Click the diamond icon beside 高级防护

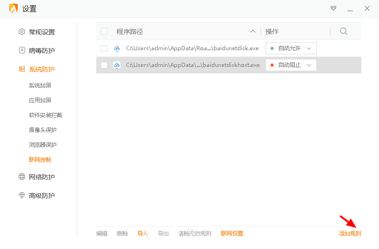tap(22, 196)
